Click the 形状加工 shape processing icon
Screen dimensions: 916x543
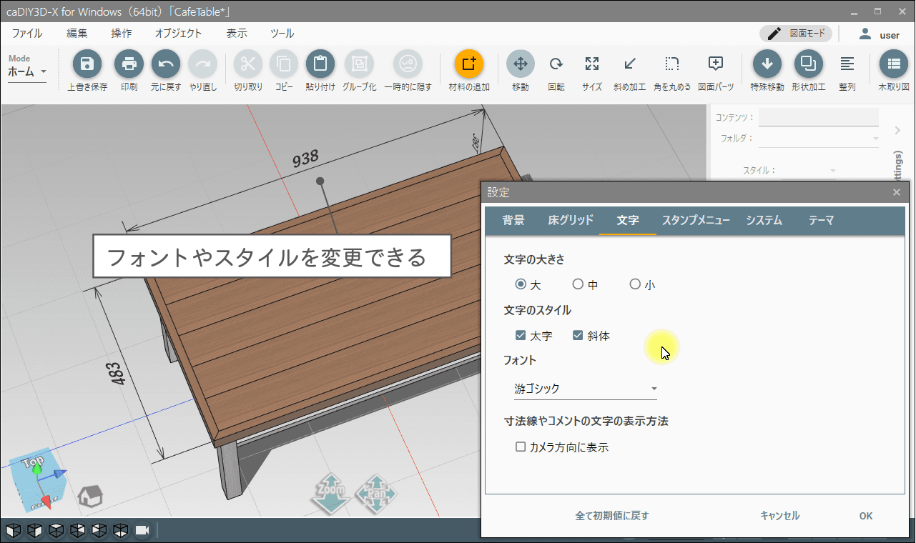[x=808, y=64]
